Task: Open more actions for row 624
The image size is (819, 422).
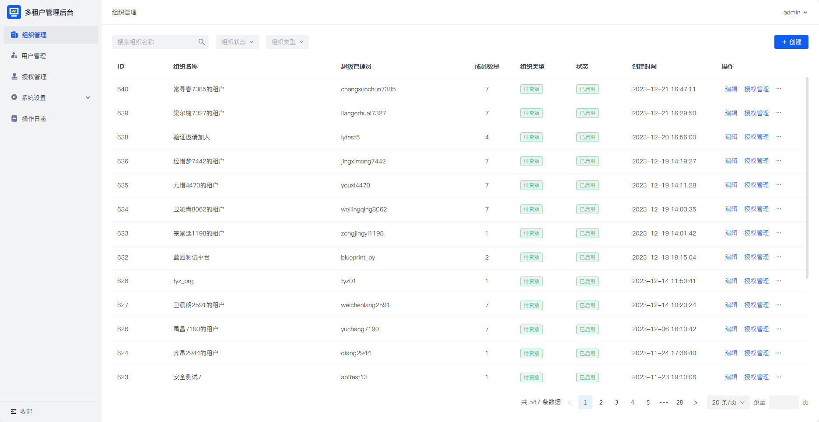Action: [779, 353]
